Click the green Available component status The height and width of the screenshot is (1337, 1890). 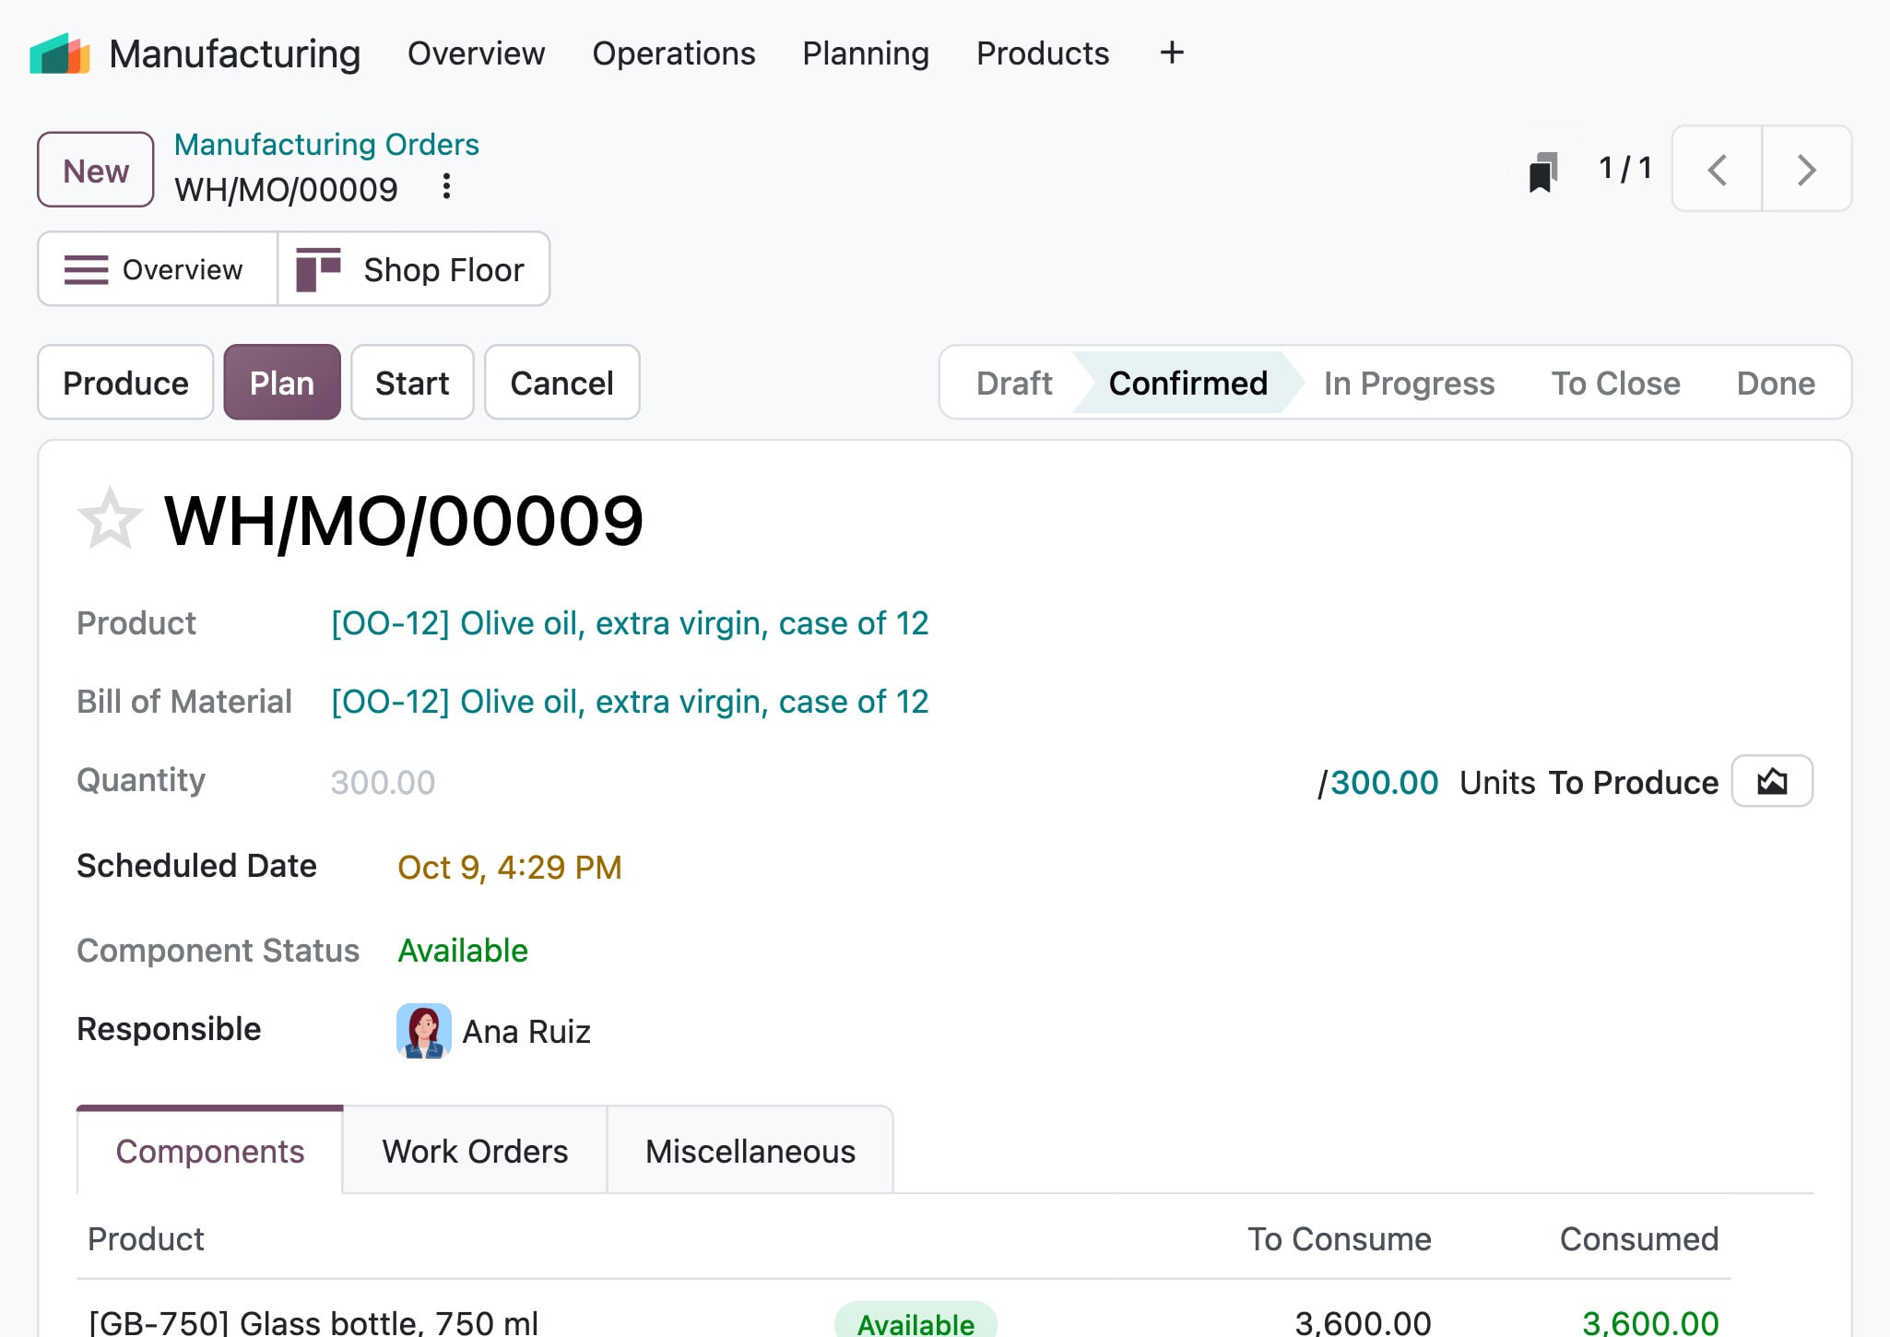coord(463,951)
